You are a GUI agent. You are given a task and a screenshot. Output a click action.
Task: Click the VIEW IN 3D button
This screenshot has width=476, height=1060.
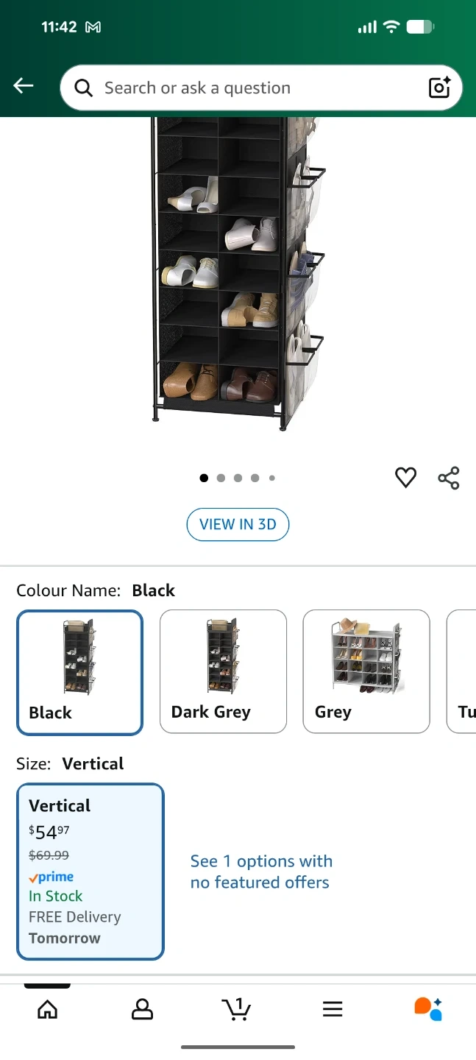pos(238,524)
